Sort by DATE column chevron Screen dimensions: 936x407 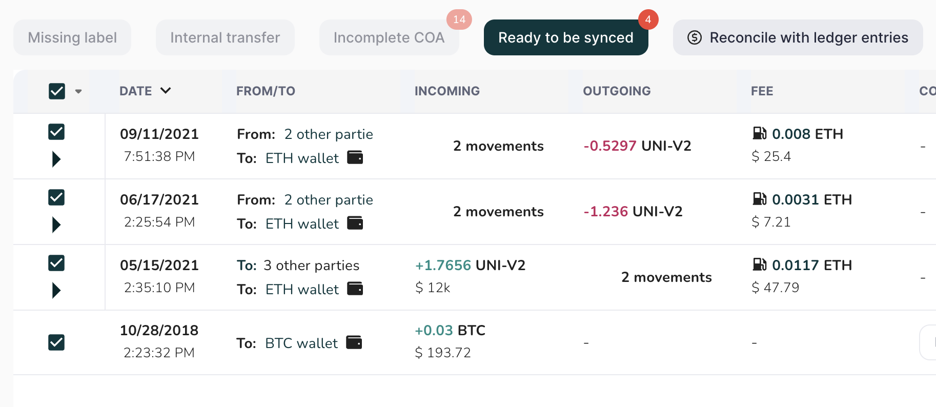click(x=165, y=91)
